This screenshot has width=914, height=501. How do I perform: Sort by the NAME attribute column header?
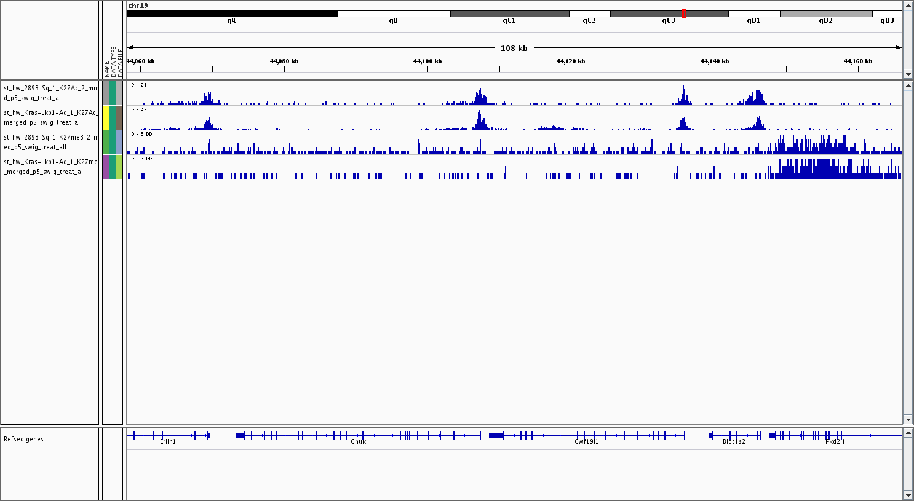click(x=106, y=61)
